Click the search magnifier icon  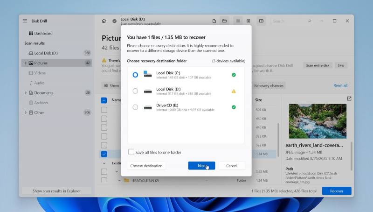[x=310, y=21]
